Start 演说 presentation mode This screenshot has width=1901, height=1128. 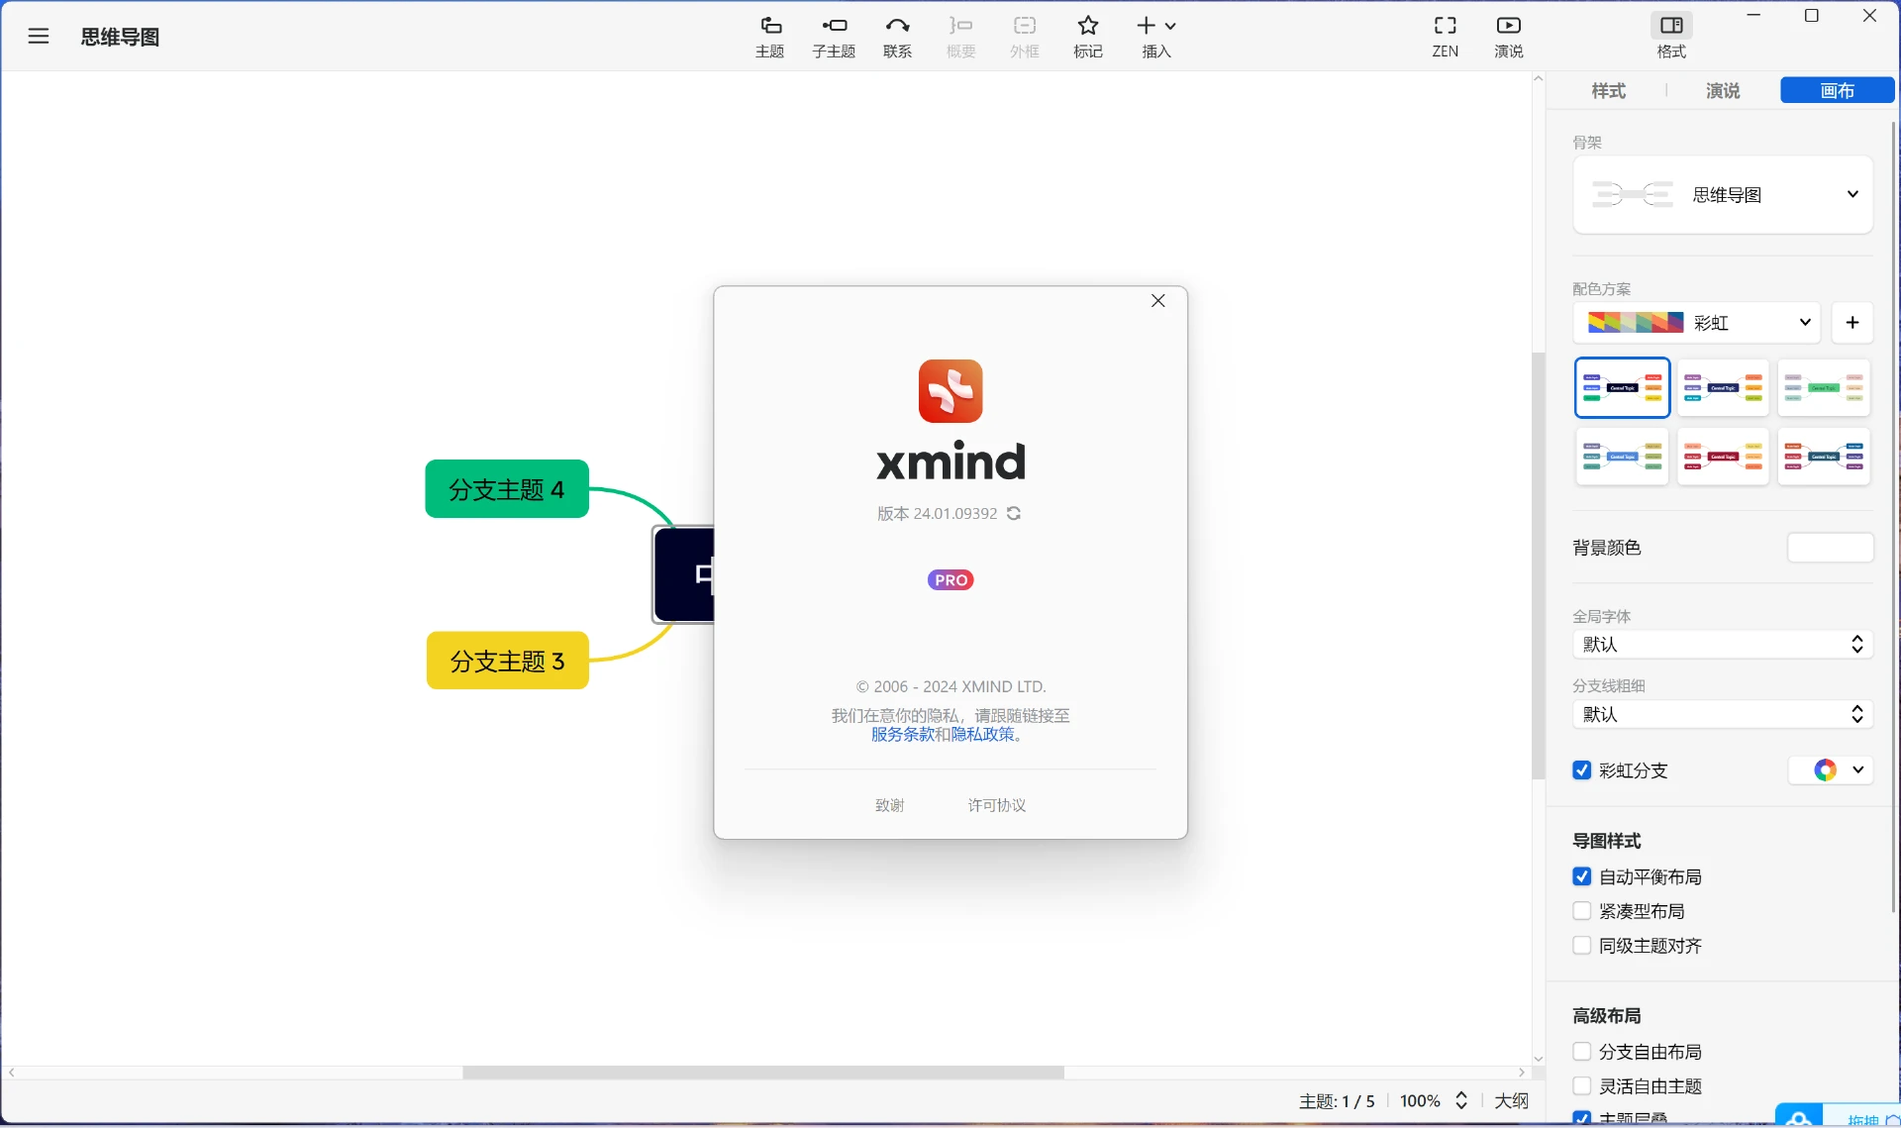[x=1507, y=37]
